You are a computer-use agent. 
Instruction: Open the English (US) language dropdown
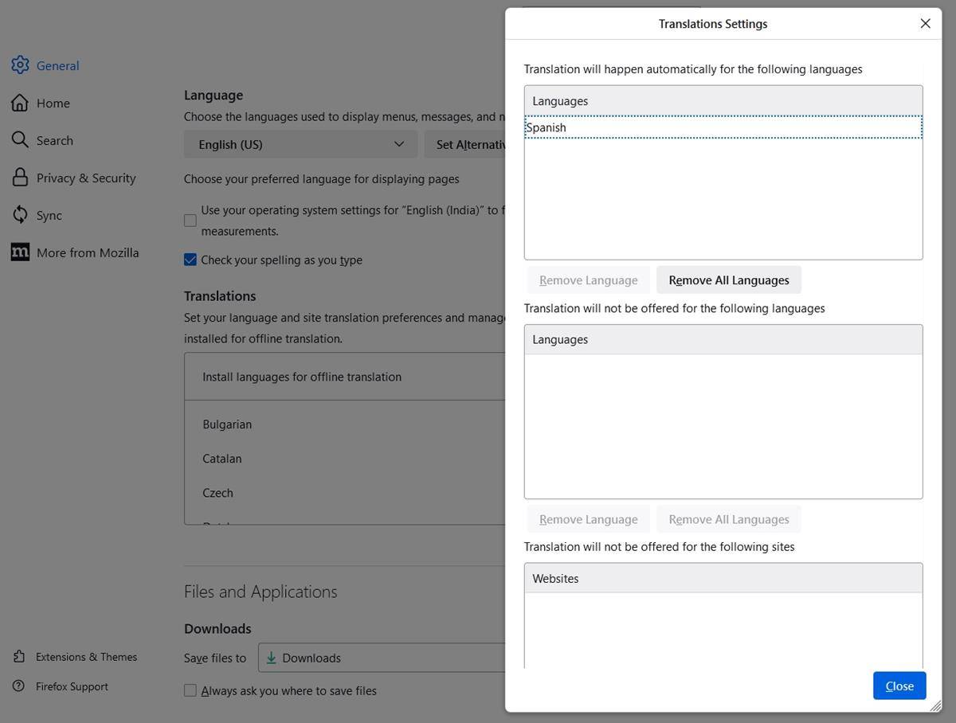tap(301, 144)
